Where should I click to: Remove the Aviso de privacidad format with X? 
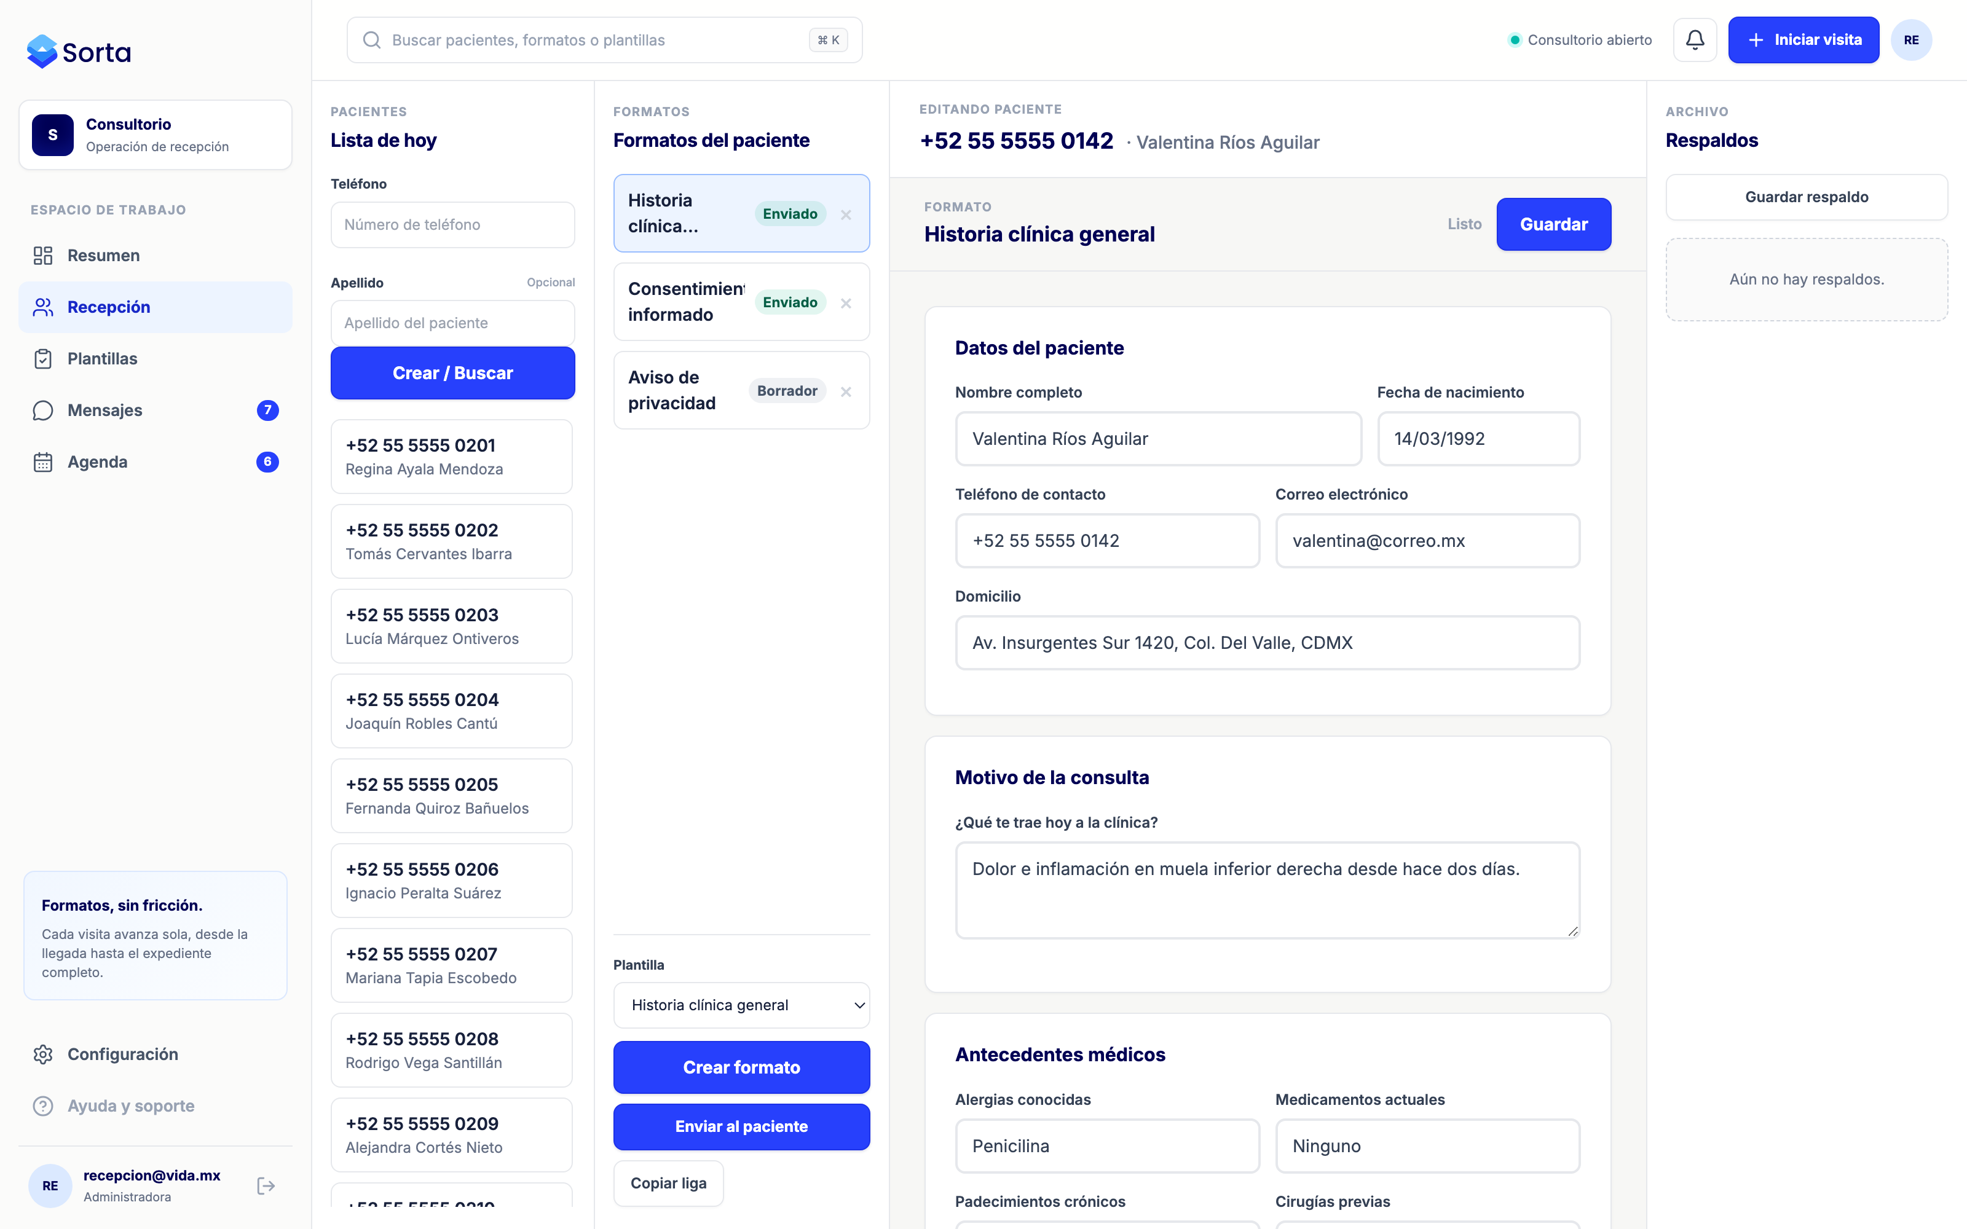coord(846,392)
